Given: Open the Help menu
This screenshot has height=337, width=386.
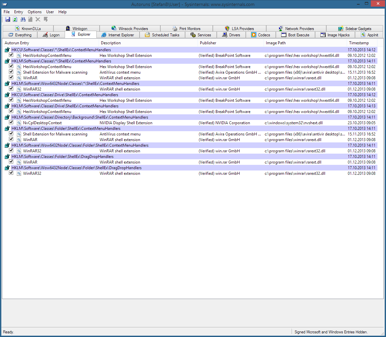Looking at the screenshot, I should tap(62, 12).
